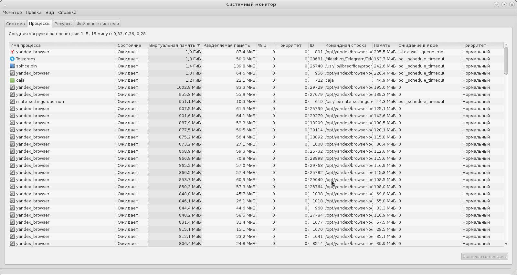Click icon of yandex_browser with ID 25799
Viewport: 517px width, 275px height.
pos(12,109)
